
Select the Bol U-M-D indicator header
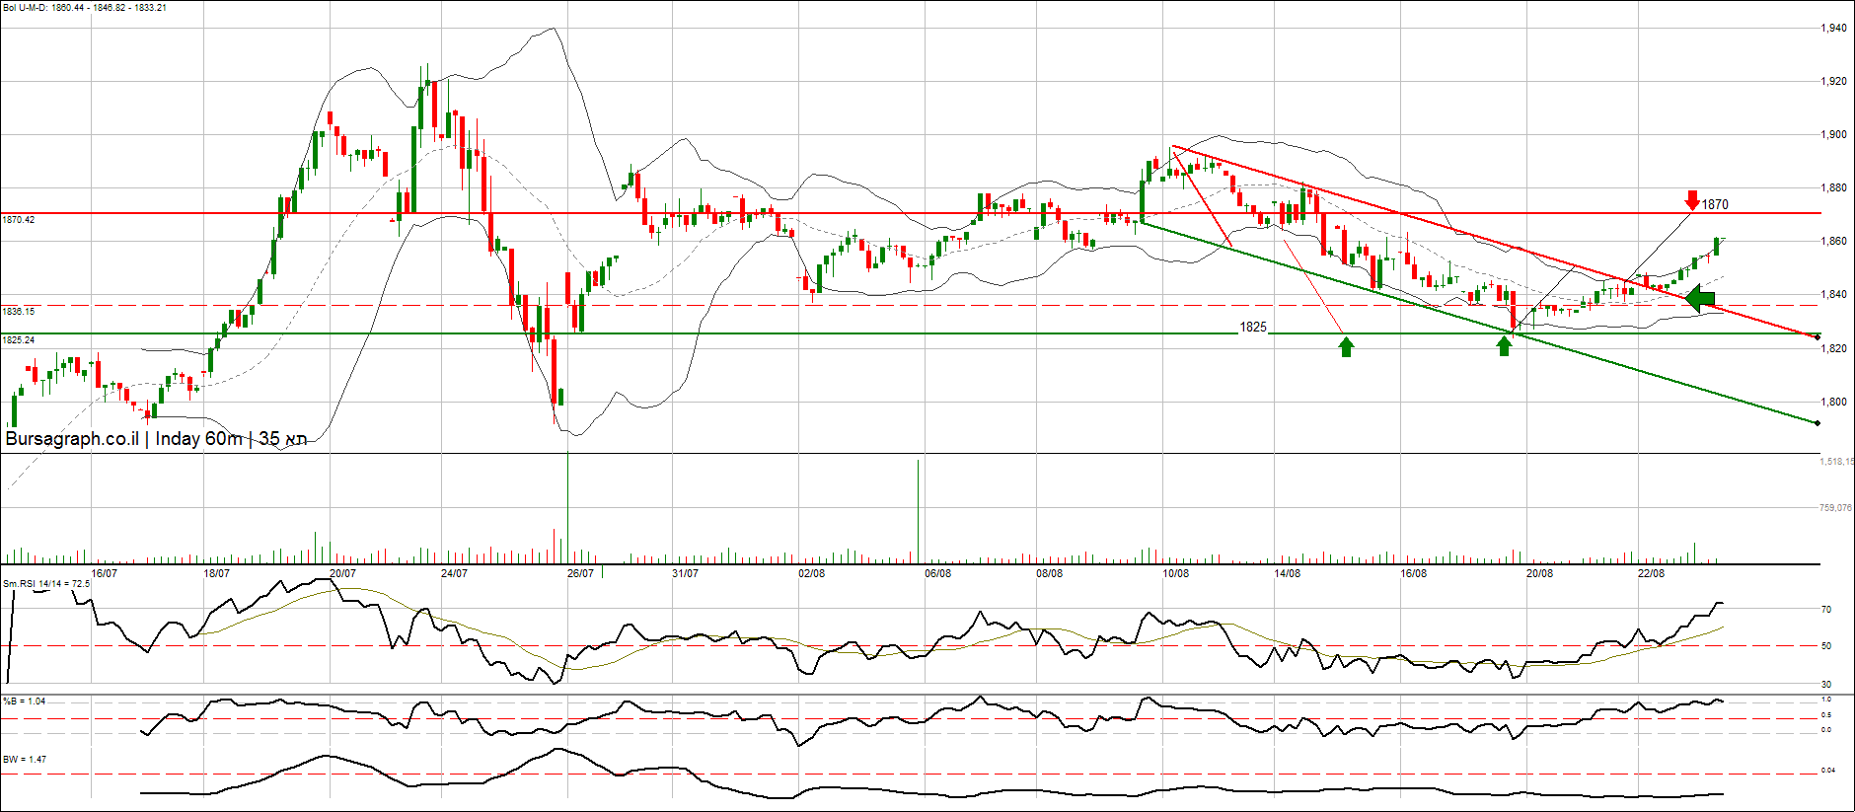click(84, 8)
